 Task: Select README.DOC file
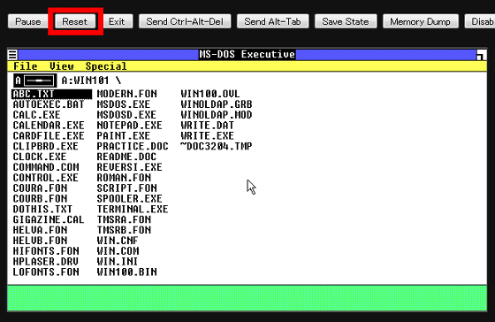click(x=126, y=157)
